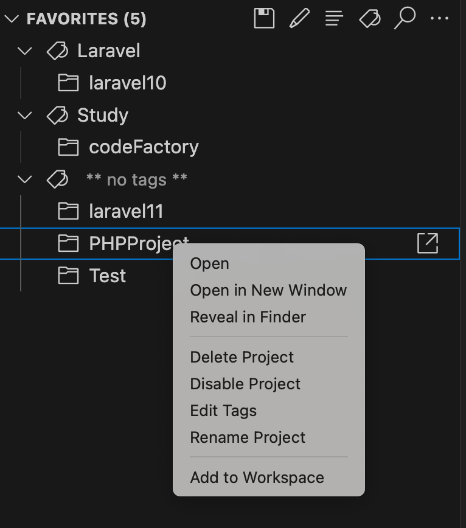
Task: Click the FAVORITES (5) header title
Action: click(x=86, y=19)
